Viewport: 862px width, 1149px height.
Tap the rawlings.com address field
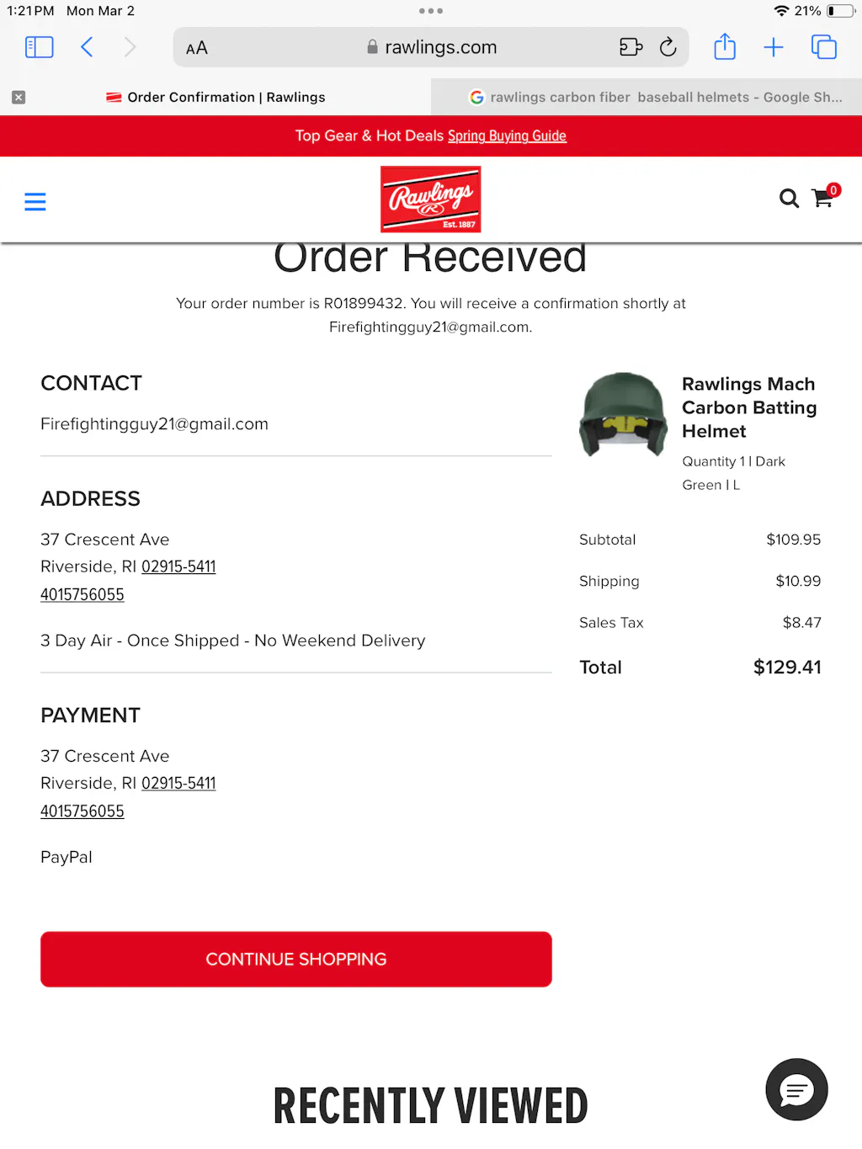click(x=431, y=47)
